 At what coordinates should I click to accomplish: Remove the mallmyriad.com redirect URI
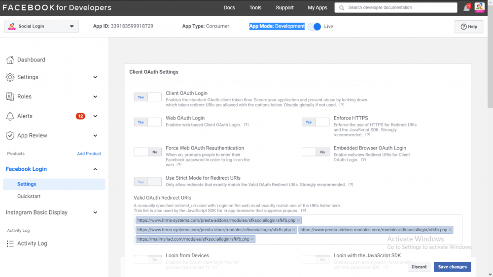252,239
